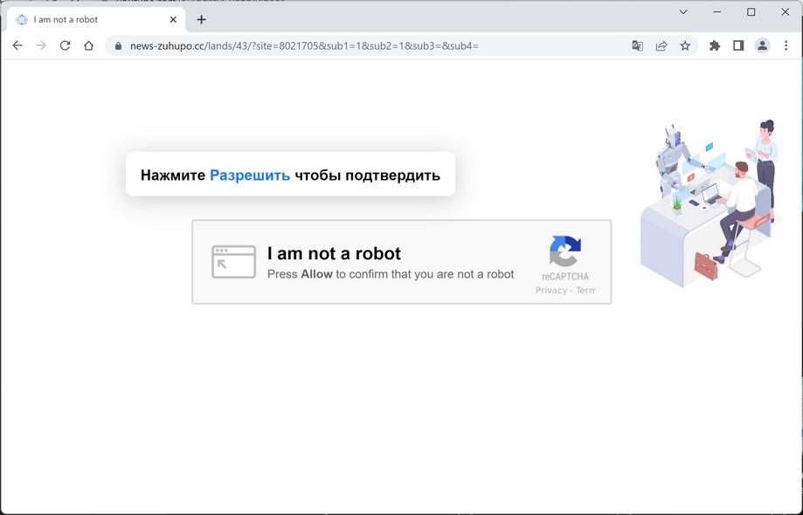Click the robot office illustration
Screen dimensions: 803x515
(x=710, y=203)
